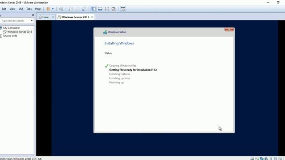The image size is (285, 160).
Task: Close the Windows Server 2016 tab
Action: click(x=92, y=17)
